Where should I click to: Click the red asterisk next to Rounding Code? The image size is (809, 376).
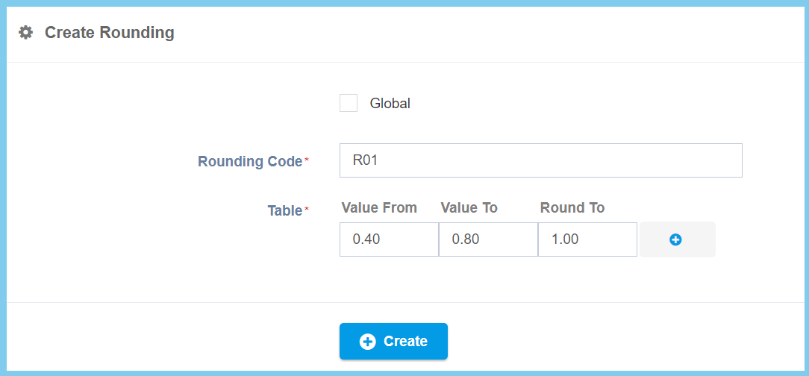pos(307,160)
